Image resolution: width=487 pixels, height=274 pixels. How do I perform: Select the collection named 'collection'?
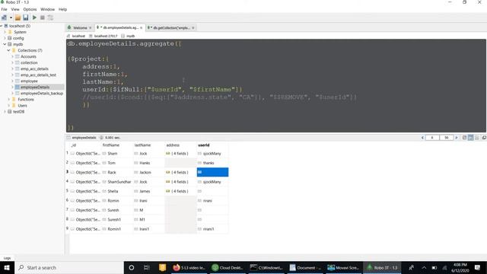tap(29, 62)
